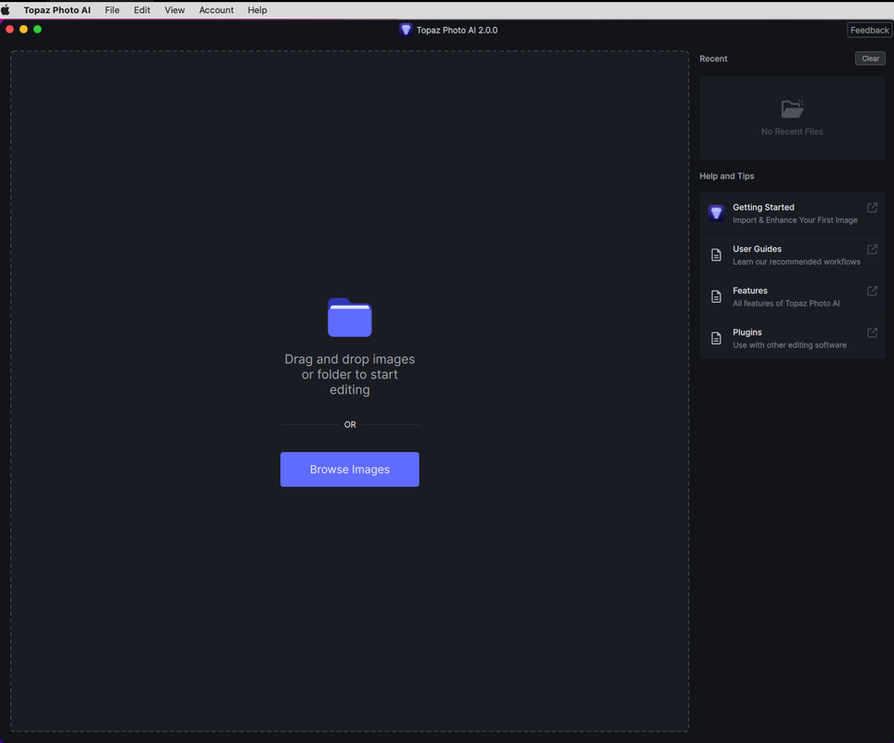Screen dimensions: 894x743
Task: Open the Features help title
Action: coord(750,291)
